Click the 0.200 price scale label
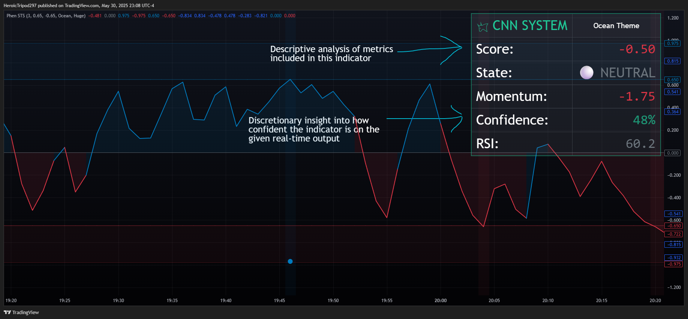Viewport: 688px width, 319px height. tap(673, 130)
